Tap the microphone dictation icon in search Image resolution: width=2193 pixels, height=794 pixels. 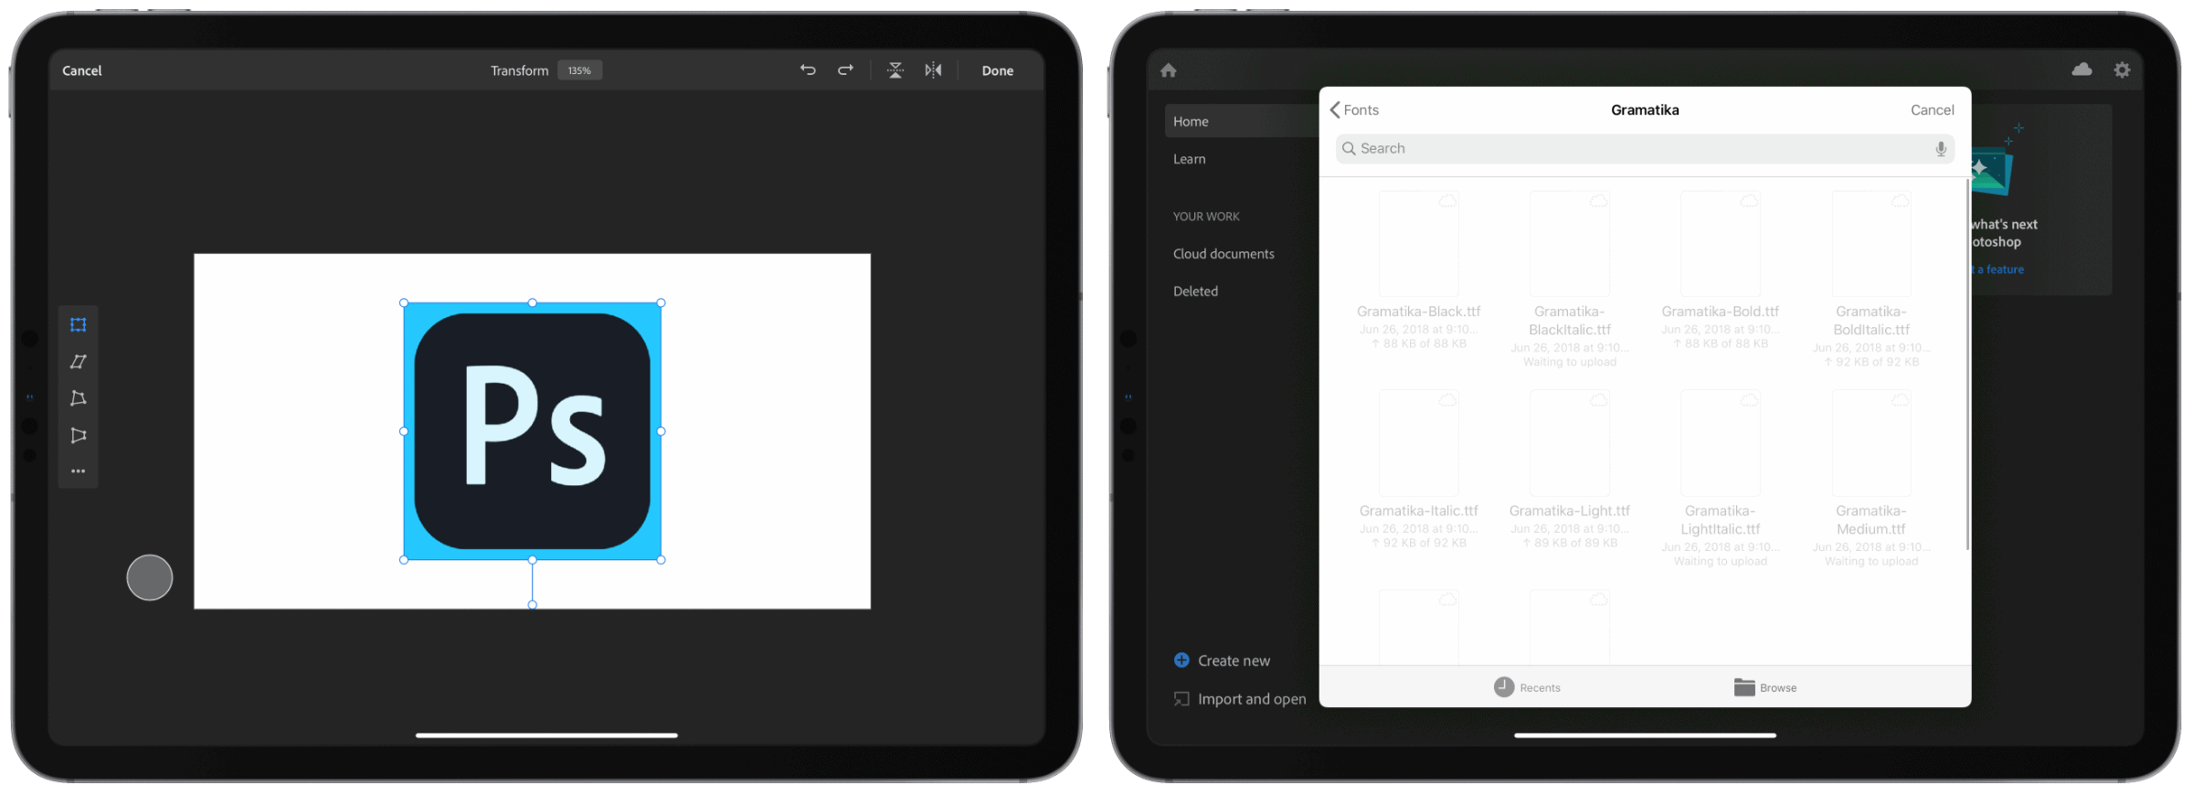point(1941,149)
